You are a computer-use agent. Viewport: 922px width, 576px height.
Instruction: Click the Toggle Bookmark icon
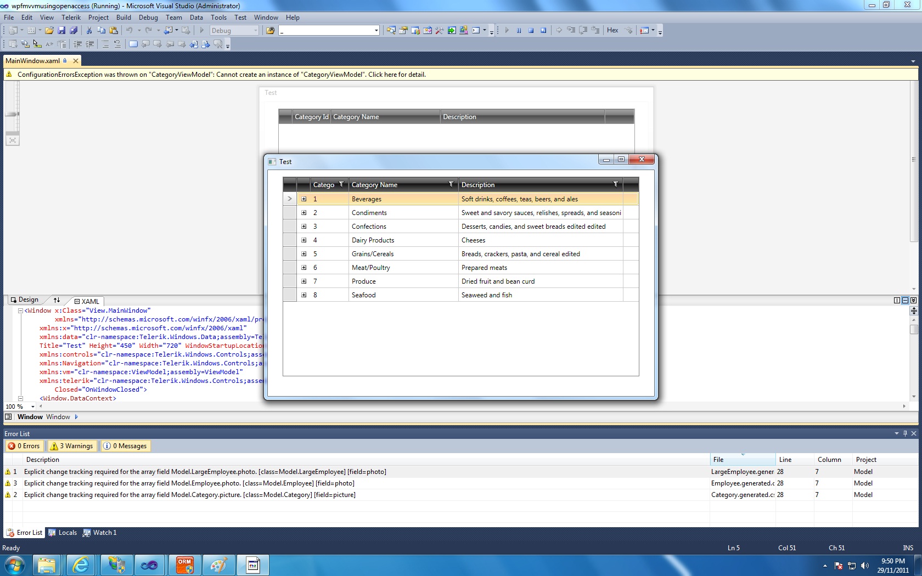(x=133, y=44)
